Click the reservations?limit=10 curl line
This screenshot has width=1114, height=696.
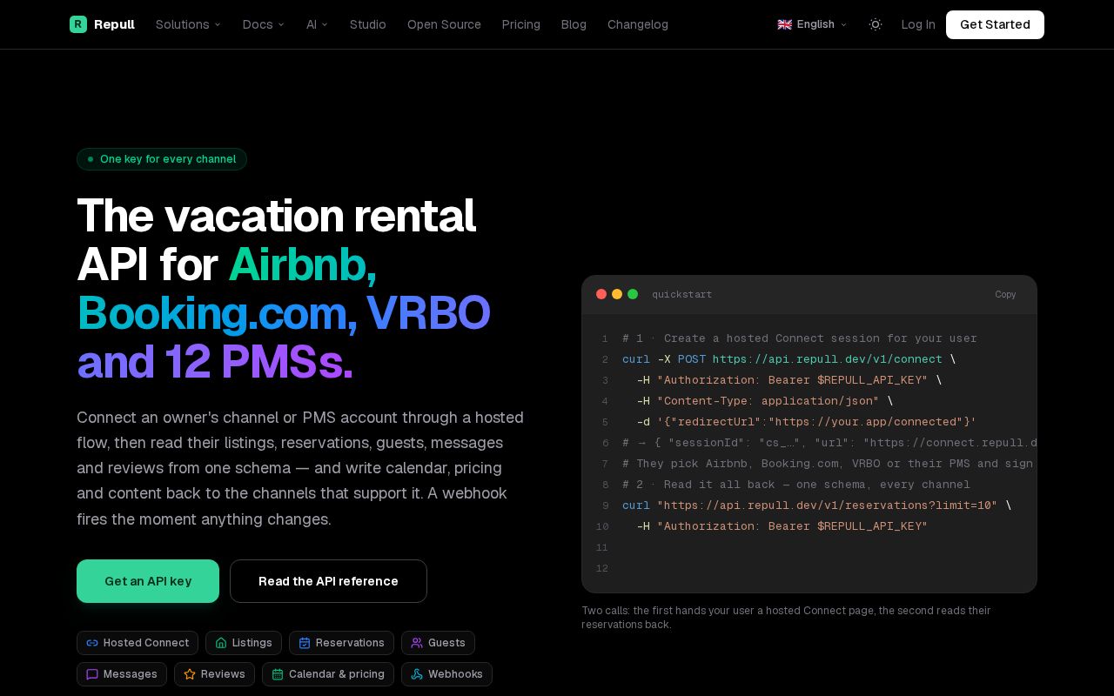click(816, 505)
